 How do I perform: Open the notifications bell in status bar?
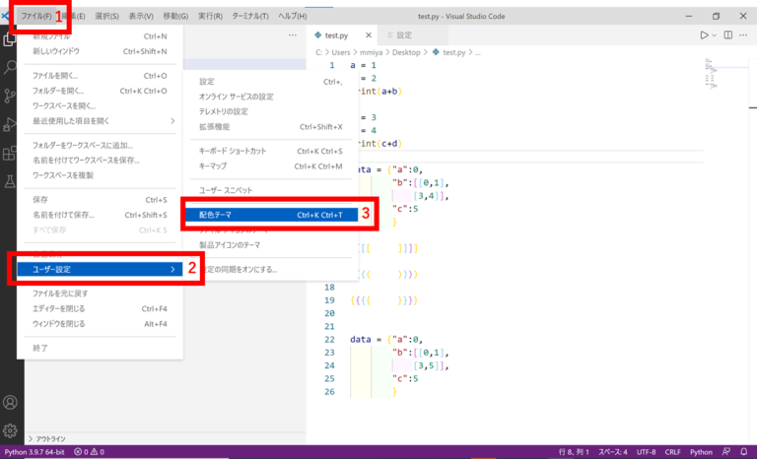pyautogui.click(x=746, y=452)
